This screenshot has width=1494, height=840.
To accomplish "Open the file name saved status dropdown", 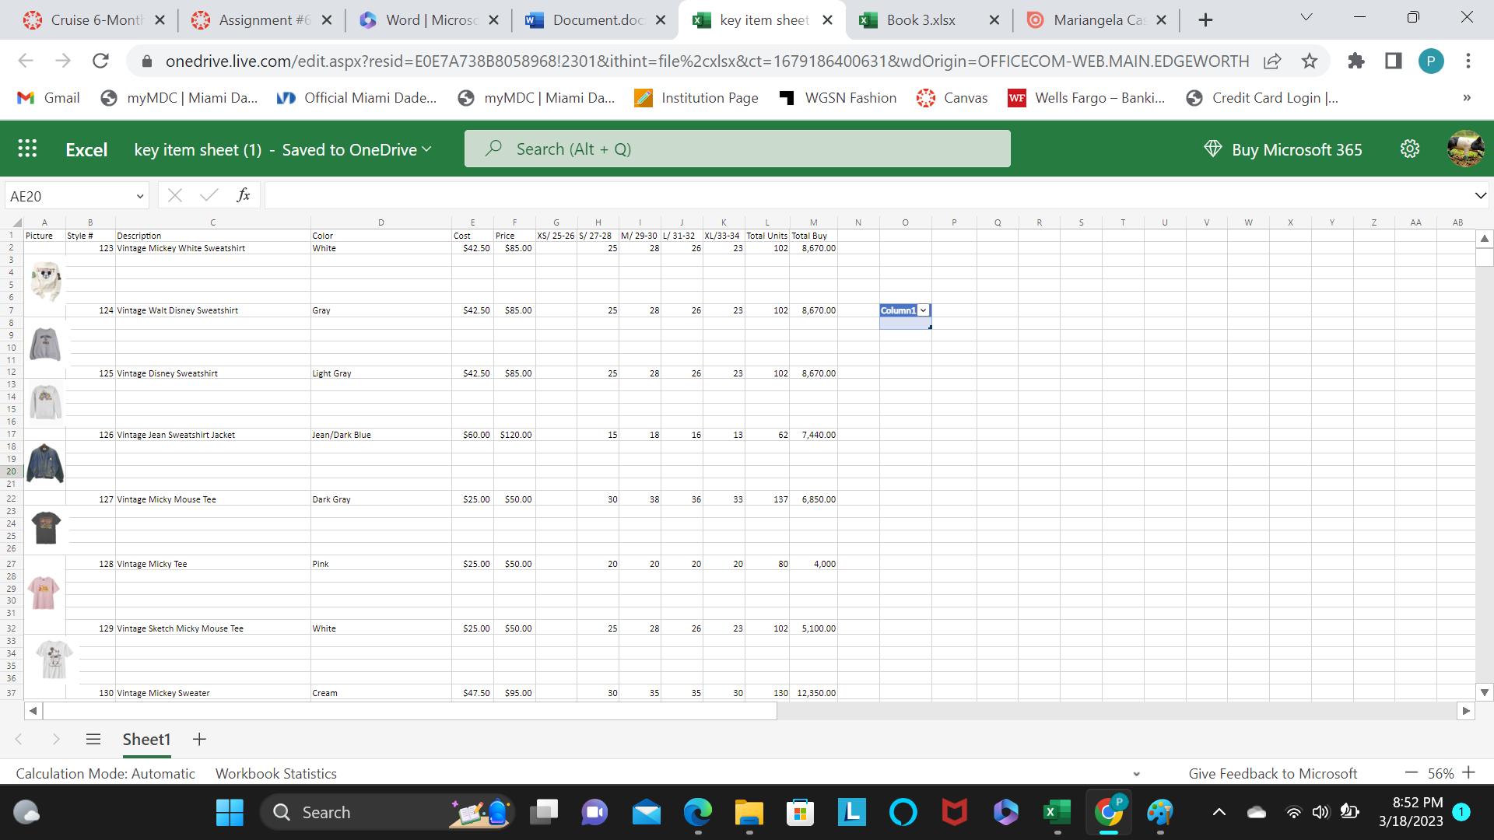I will point(426,149).
